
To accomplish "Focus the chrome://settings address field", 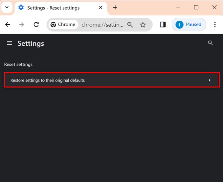I will (x=102, y=25).
